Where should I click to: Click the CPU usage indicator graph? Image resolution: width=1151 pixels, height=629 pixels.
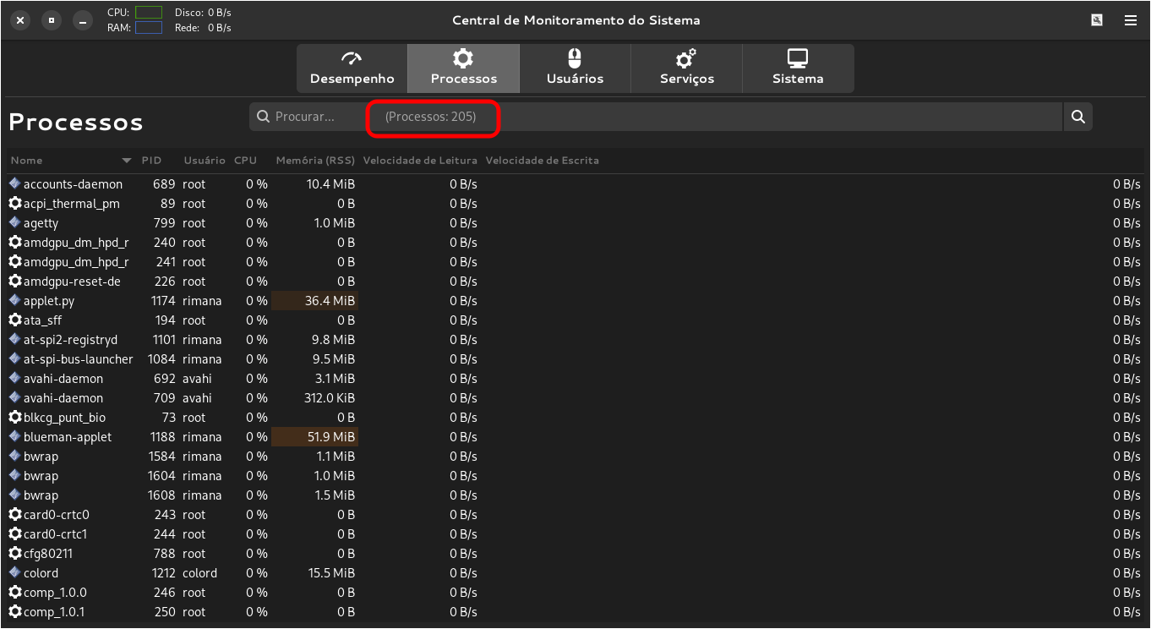coord(148,13)
